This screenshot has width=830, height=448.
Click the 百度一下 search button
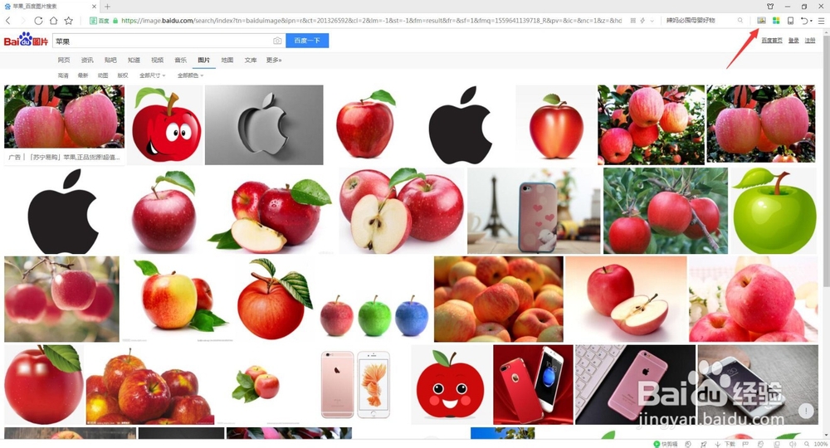click(307, 41)
